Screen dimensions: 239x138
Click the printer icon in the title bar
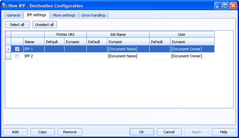(5, 6)
